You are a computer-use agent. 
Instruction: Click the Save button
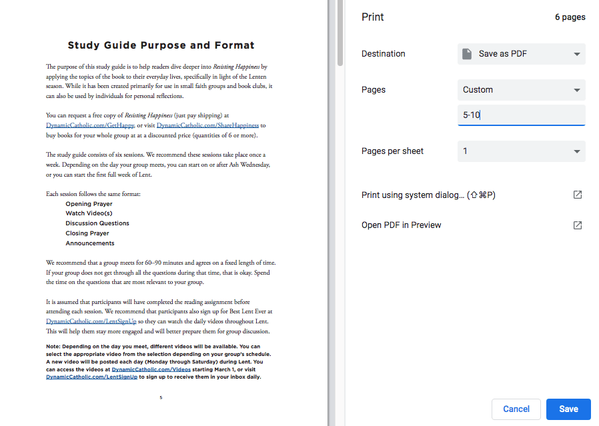click(x=568, y=409)
